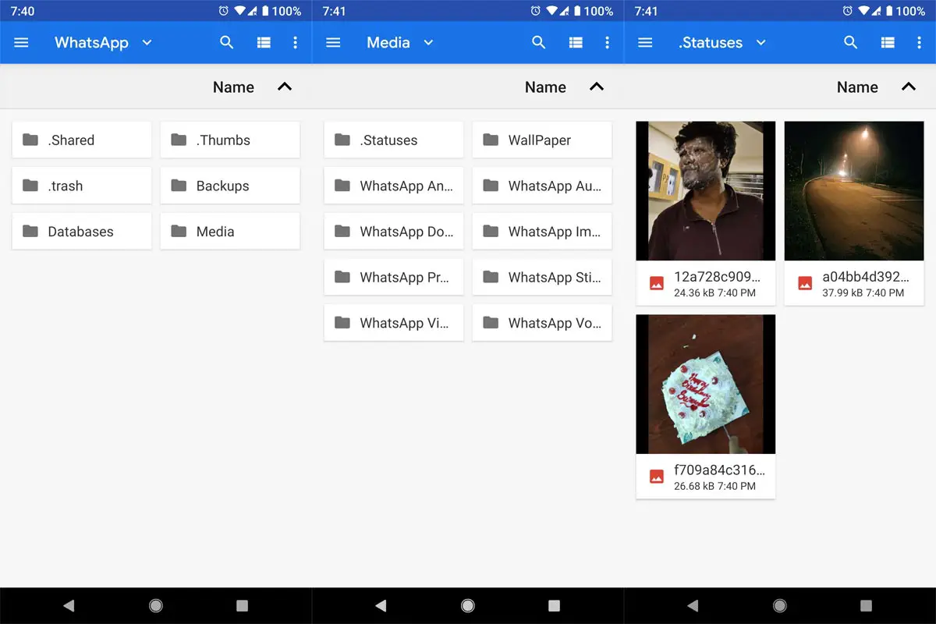Tap Android home button in Media screen
This screenshot has width=936, height=624.
[x=468, y=605]
